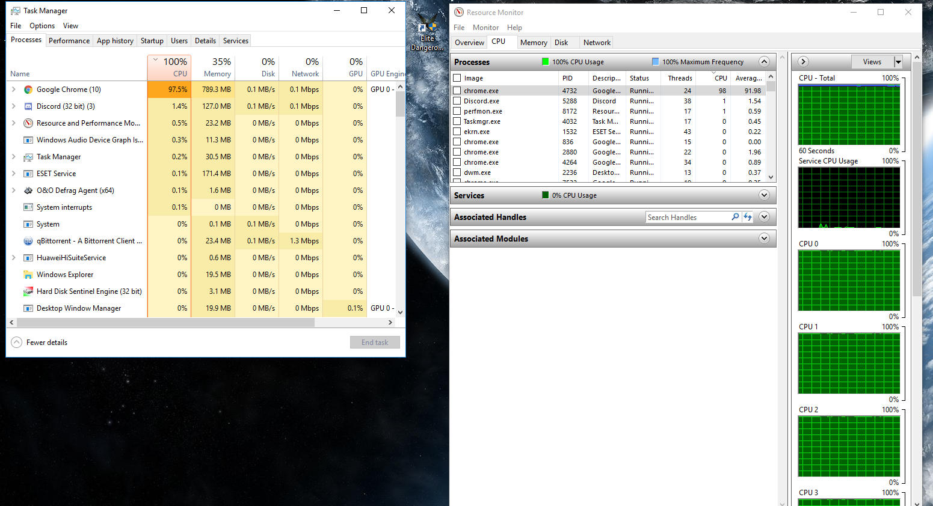Click the Google Chrome icon in Task Manager
Image resolution: width=933 pixels, height=506 pixels.
(x=28, y=90)
